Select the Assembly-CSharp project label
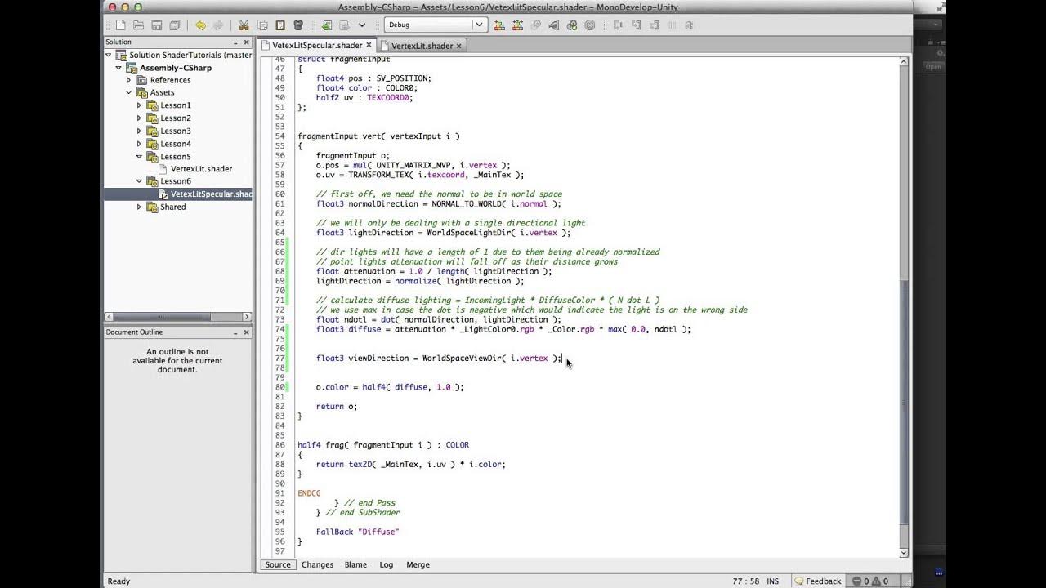The image size is (1046, 588). point(176,68)
